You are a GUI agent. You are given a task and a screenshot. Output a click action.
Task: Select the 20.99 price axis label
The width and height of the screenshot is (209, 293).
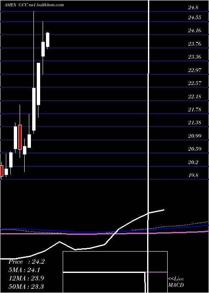[195, 136]
